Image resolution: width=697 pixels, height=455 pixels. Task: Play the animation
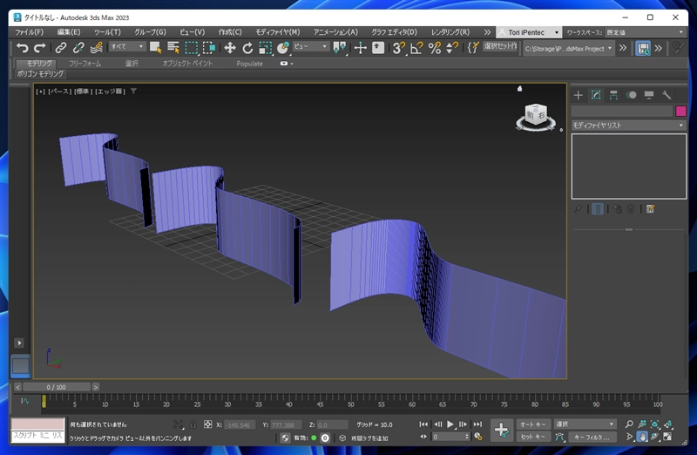click(450, 424)
